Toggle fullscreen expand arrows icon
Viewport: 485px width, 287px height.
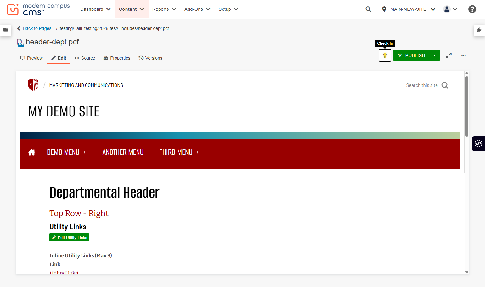coord(449,55)
